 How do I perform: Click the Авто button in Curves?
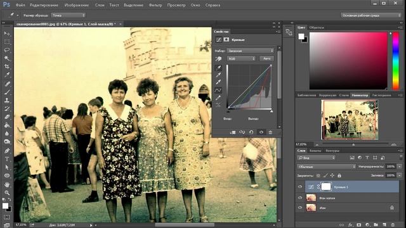point(266,59)
